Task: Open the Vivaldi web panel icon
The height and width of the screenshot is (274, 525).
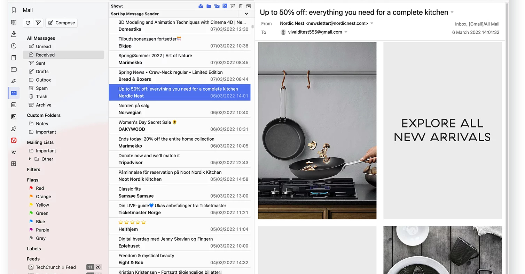Action: [x=14, y=140]
